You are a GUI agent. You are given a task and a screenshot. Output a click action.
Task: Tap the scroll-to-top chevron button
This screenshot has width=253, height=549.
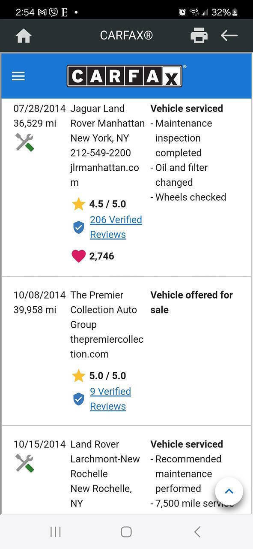[x=229, y=492]
